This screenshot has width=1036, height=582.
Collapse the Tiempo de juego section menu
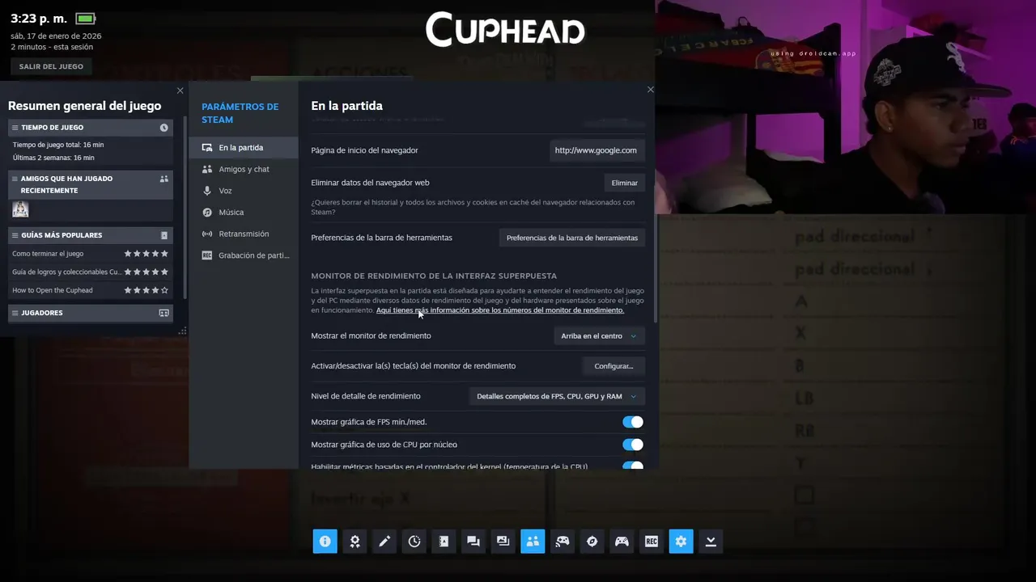tap(15, 128)
